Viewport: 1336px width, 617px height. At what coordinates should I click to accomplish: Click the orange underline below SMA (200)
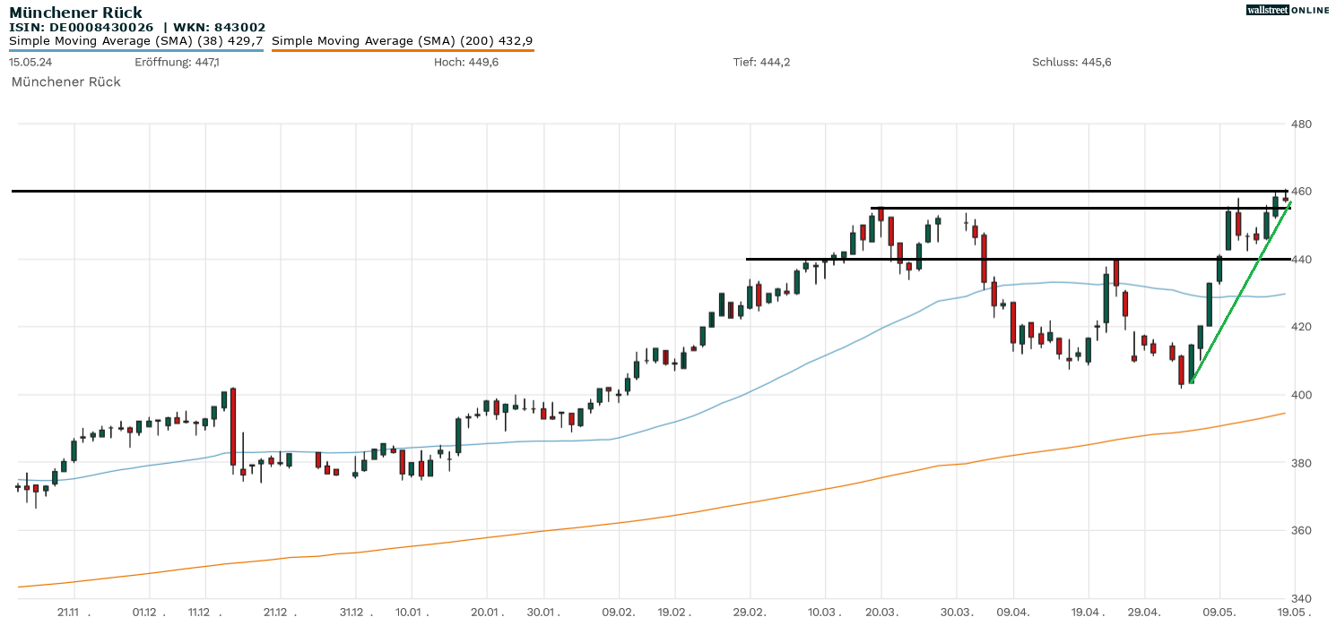click(402, 51)
